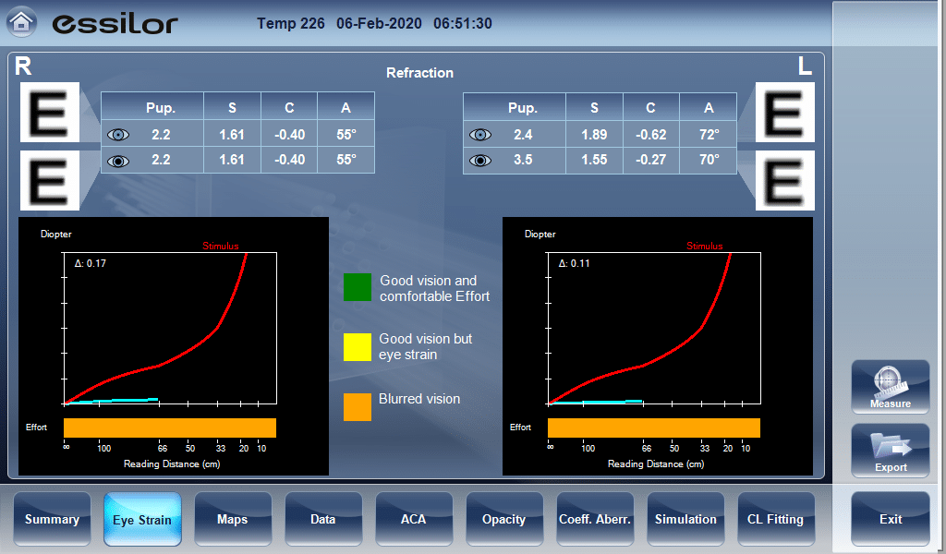Image resolution: width=946 pixels, height=554 pixels.
Task: Select the bottom-left E acuity image
Action: (x=50, y=180)
